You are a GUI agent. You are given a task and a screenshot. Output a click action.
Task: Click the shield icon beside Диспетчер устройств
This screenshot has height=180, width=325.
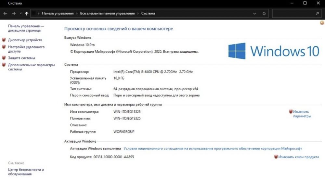pos(4,40)
